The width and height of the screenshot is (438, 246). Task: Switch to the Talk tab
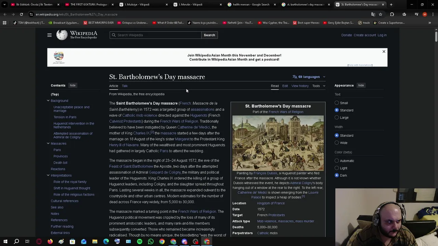click(125, 86)
